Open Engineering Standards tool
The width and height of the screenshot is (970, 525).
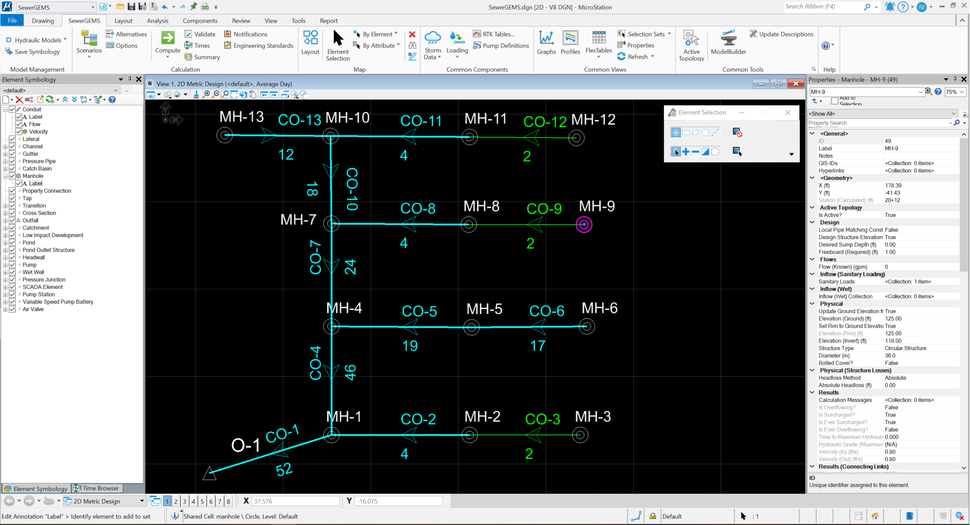pos(259,45)
